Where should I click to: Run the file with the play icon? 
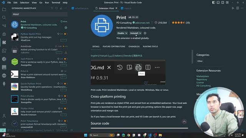(x=233, y=8)
